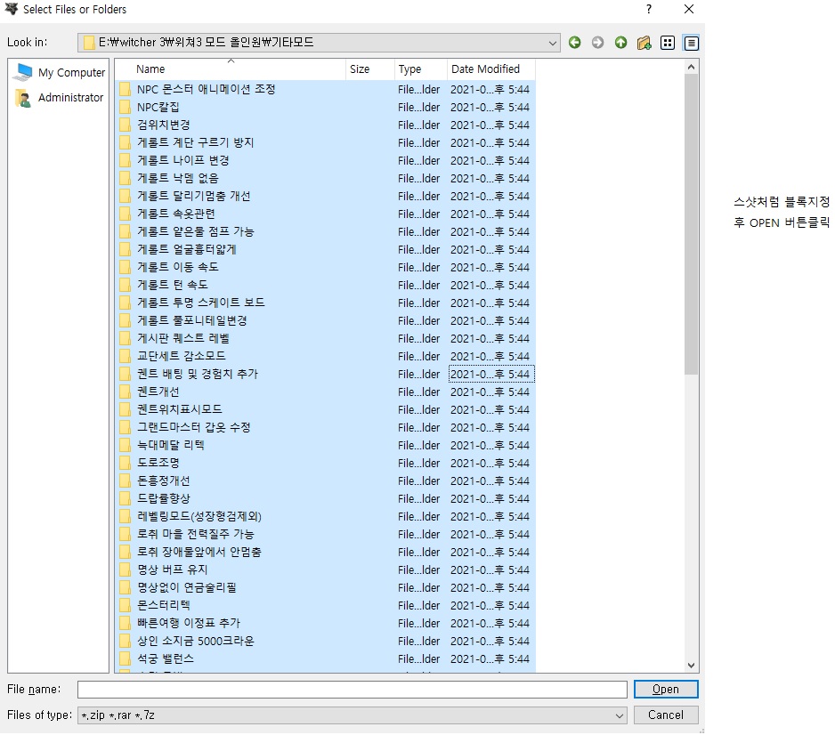Select the '게롤트 낙뎀 없음' folder name
Image resolution: width=835 pixels, height=735 pixels.
coord(178,178)
